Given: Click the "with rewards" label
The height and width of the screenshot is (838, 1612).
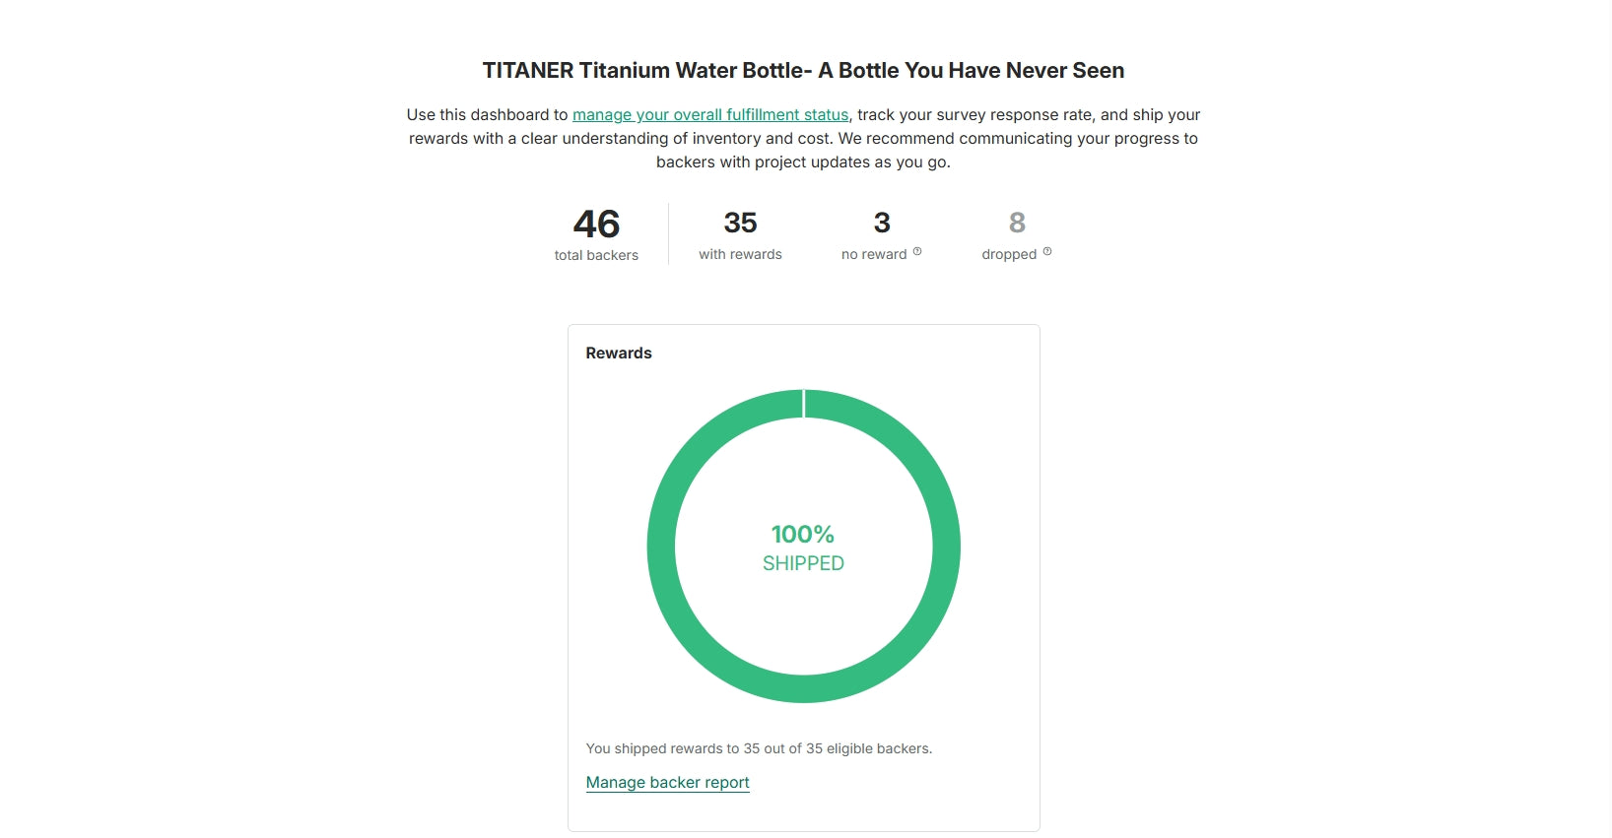Looking at the screenshot, I should (740, 254).
